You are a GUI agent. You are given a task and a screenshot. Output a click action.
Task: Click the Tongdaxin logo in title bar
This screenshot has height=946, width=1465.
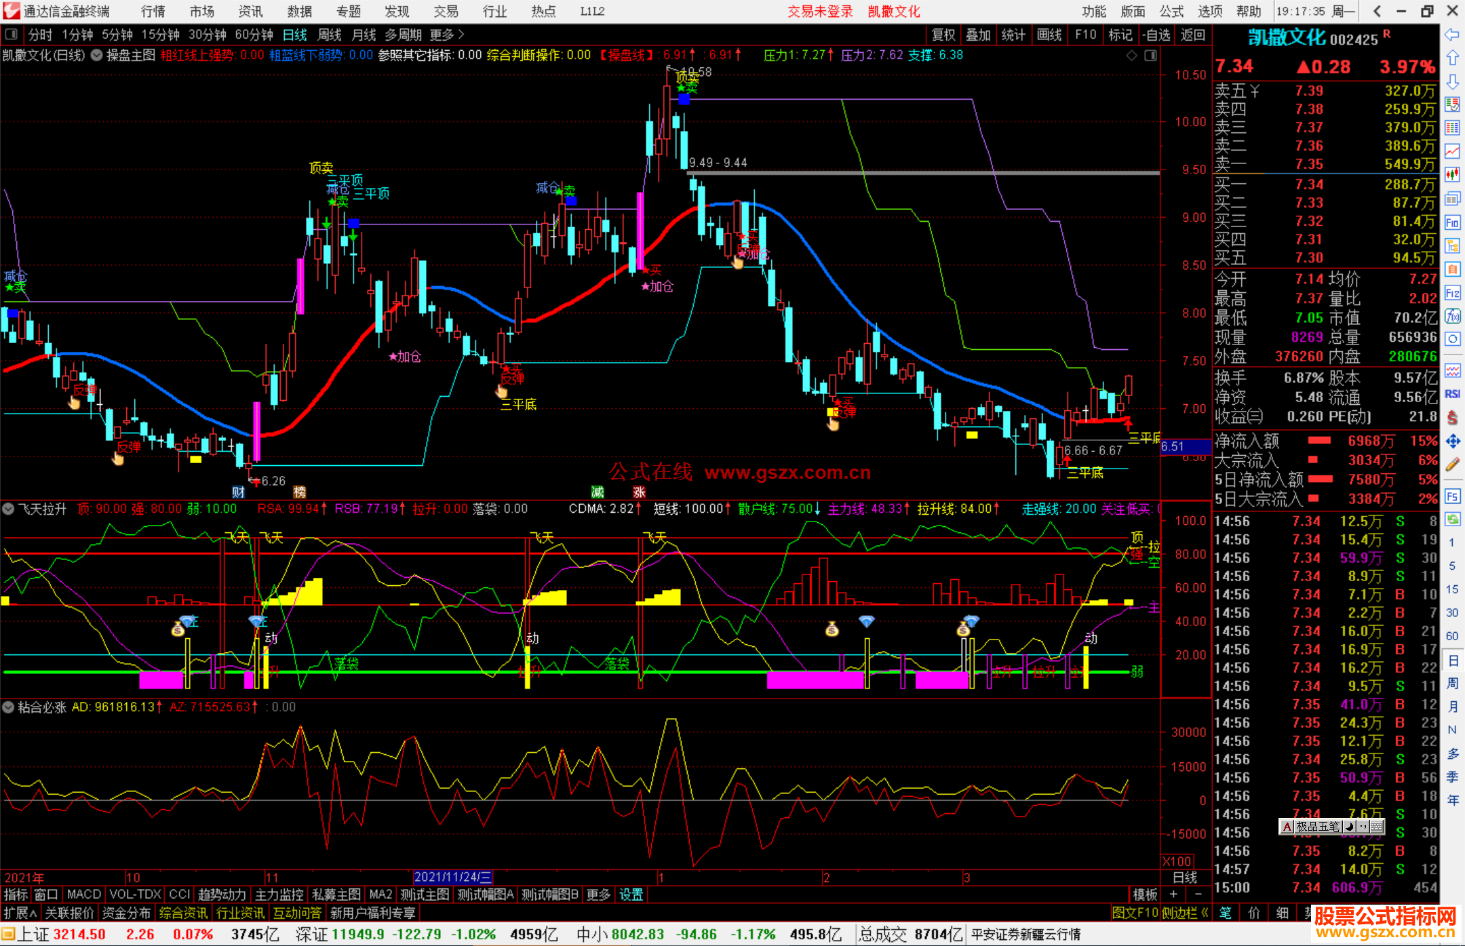(12, 11)
